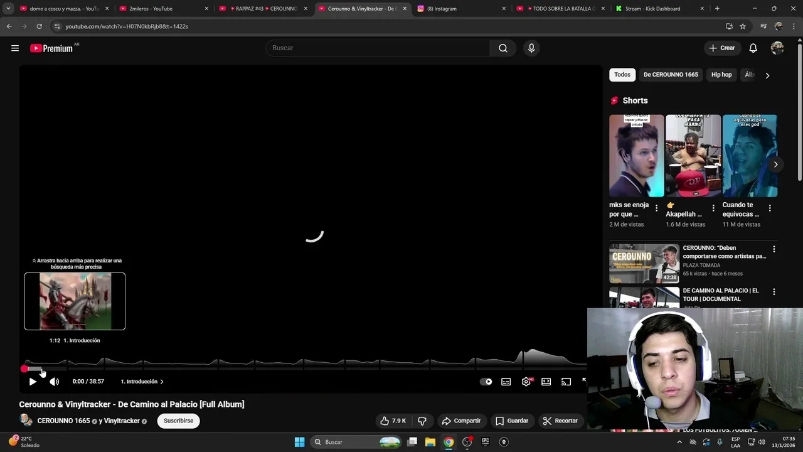Open the Crear button
The width and height of the screenshot is (803, 452).
coord(722,48)
